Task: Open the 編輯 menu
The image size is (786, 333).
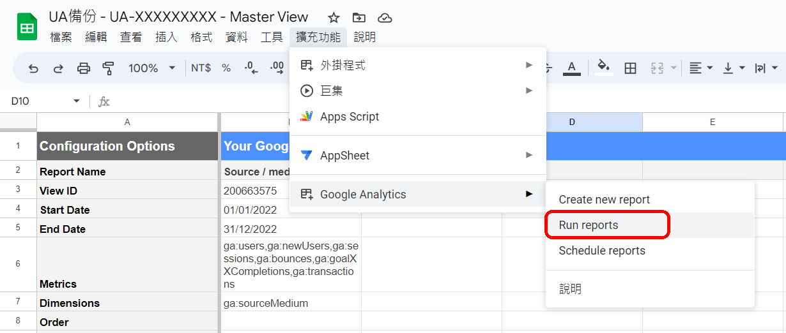Action: tap(96, 38)
